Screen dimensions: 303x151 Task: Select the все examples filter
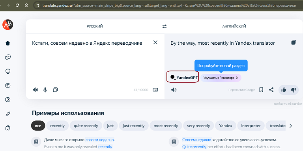38,126
